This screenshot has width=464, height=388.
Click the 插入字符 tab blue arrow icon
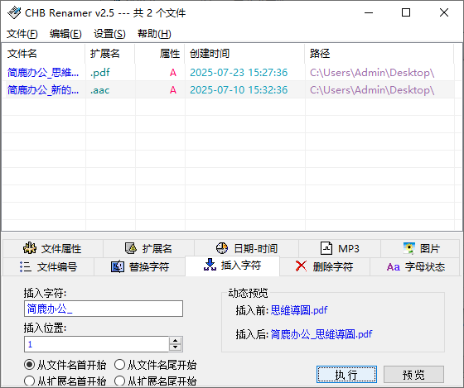tap(210, 265)
